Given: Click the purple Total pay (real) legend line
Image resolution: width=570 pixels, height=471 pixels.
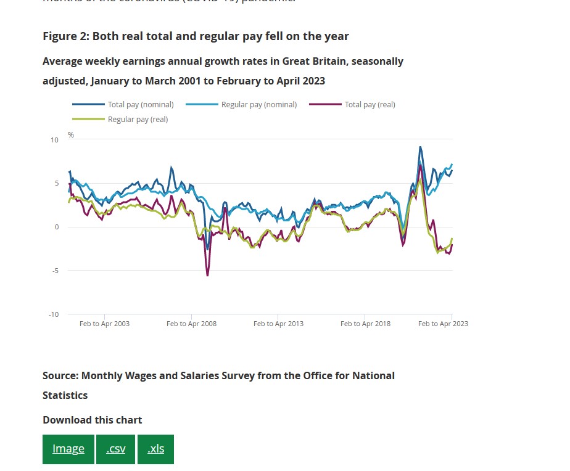Looking at the screenshot, I should tap(325, 105).
